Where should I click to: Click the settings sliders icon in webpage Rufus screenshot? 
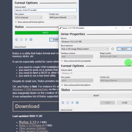26,40
